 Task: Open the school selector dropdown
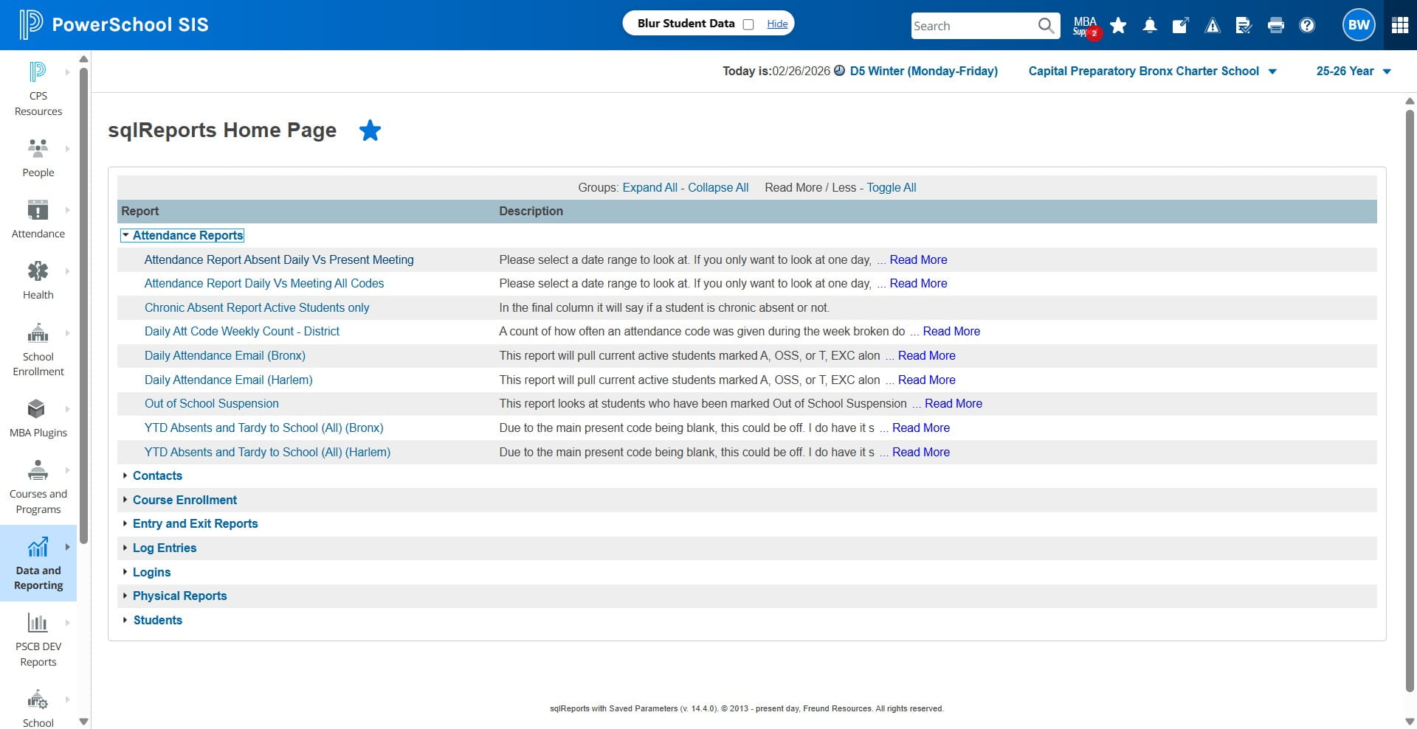1152,71
